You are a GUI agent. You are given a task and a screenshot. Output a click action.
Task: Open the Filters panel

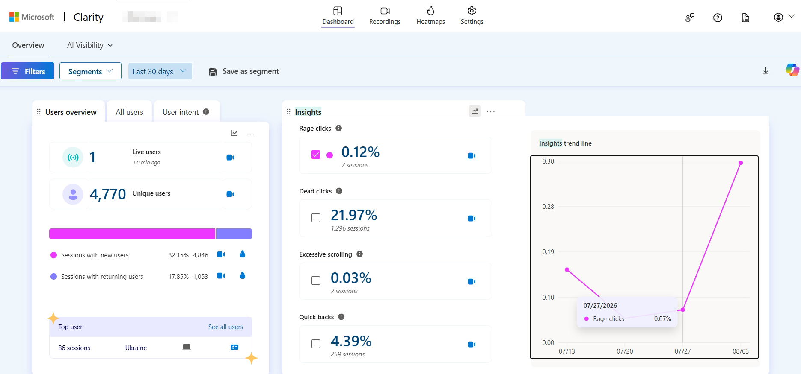[27, 71]
